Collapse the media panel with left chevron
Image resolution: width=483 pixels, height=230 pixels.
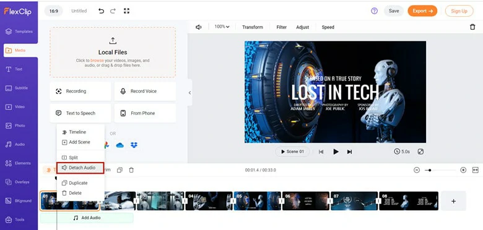point(189,93)
